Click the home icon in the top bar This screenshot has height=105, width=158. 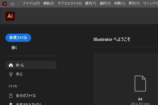pyautogui.click(x=12, y=4)
